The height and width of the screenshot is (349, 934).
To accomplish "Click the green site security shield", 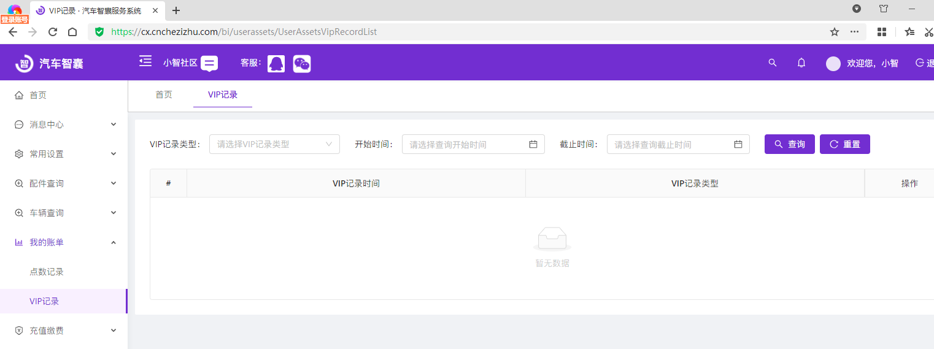I will tap(99, 32).
